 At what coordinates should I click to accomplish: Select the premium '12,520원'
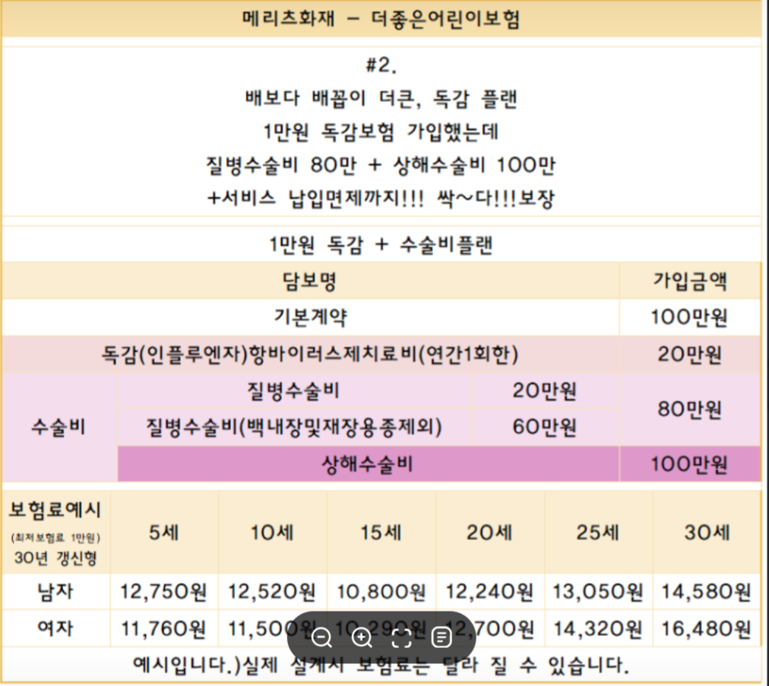click(272, 592)
